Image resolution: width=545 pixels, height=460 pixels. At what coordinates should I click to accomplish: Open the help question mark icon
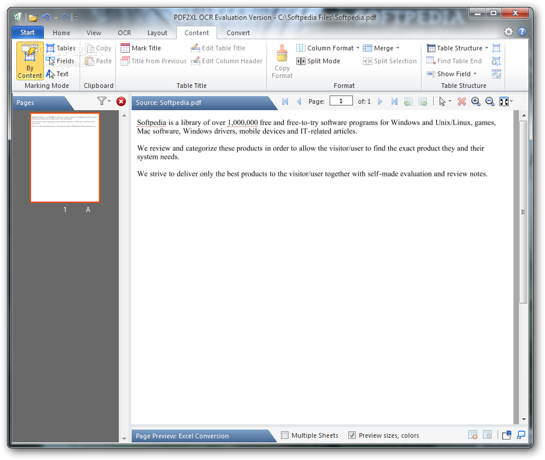522,32
